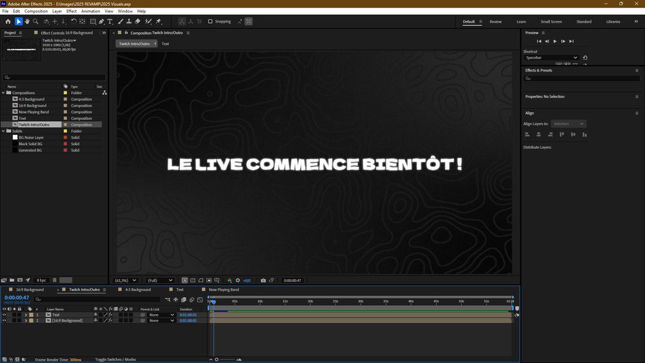The image size is (645, 363).
Task: Toggle the Motion Blur enable button in timeline
Action: coord(192,300)
